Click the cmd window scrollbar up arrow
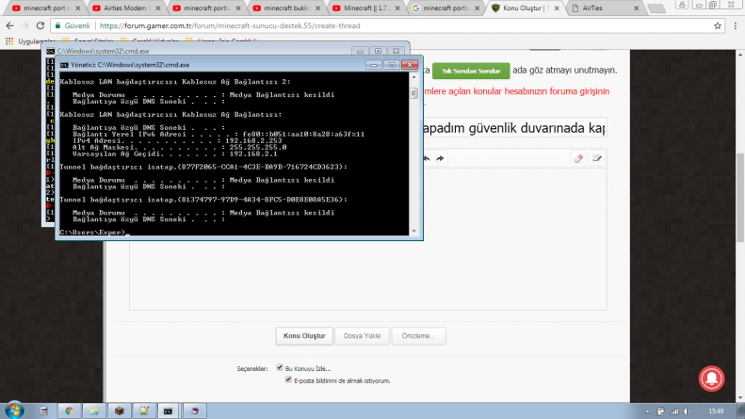 pyautogui.click(x=413, y=76)
